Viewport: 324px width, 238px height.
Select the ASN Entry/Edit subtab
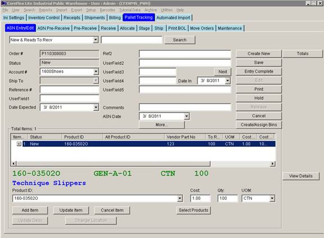pyautogui.click(x=20, y=28)
